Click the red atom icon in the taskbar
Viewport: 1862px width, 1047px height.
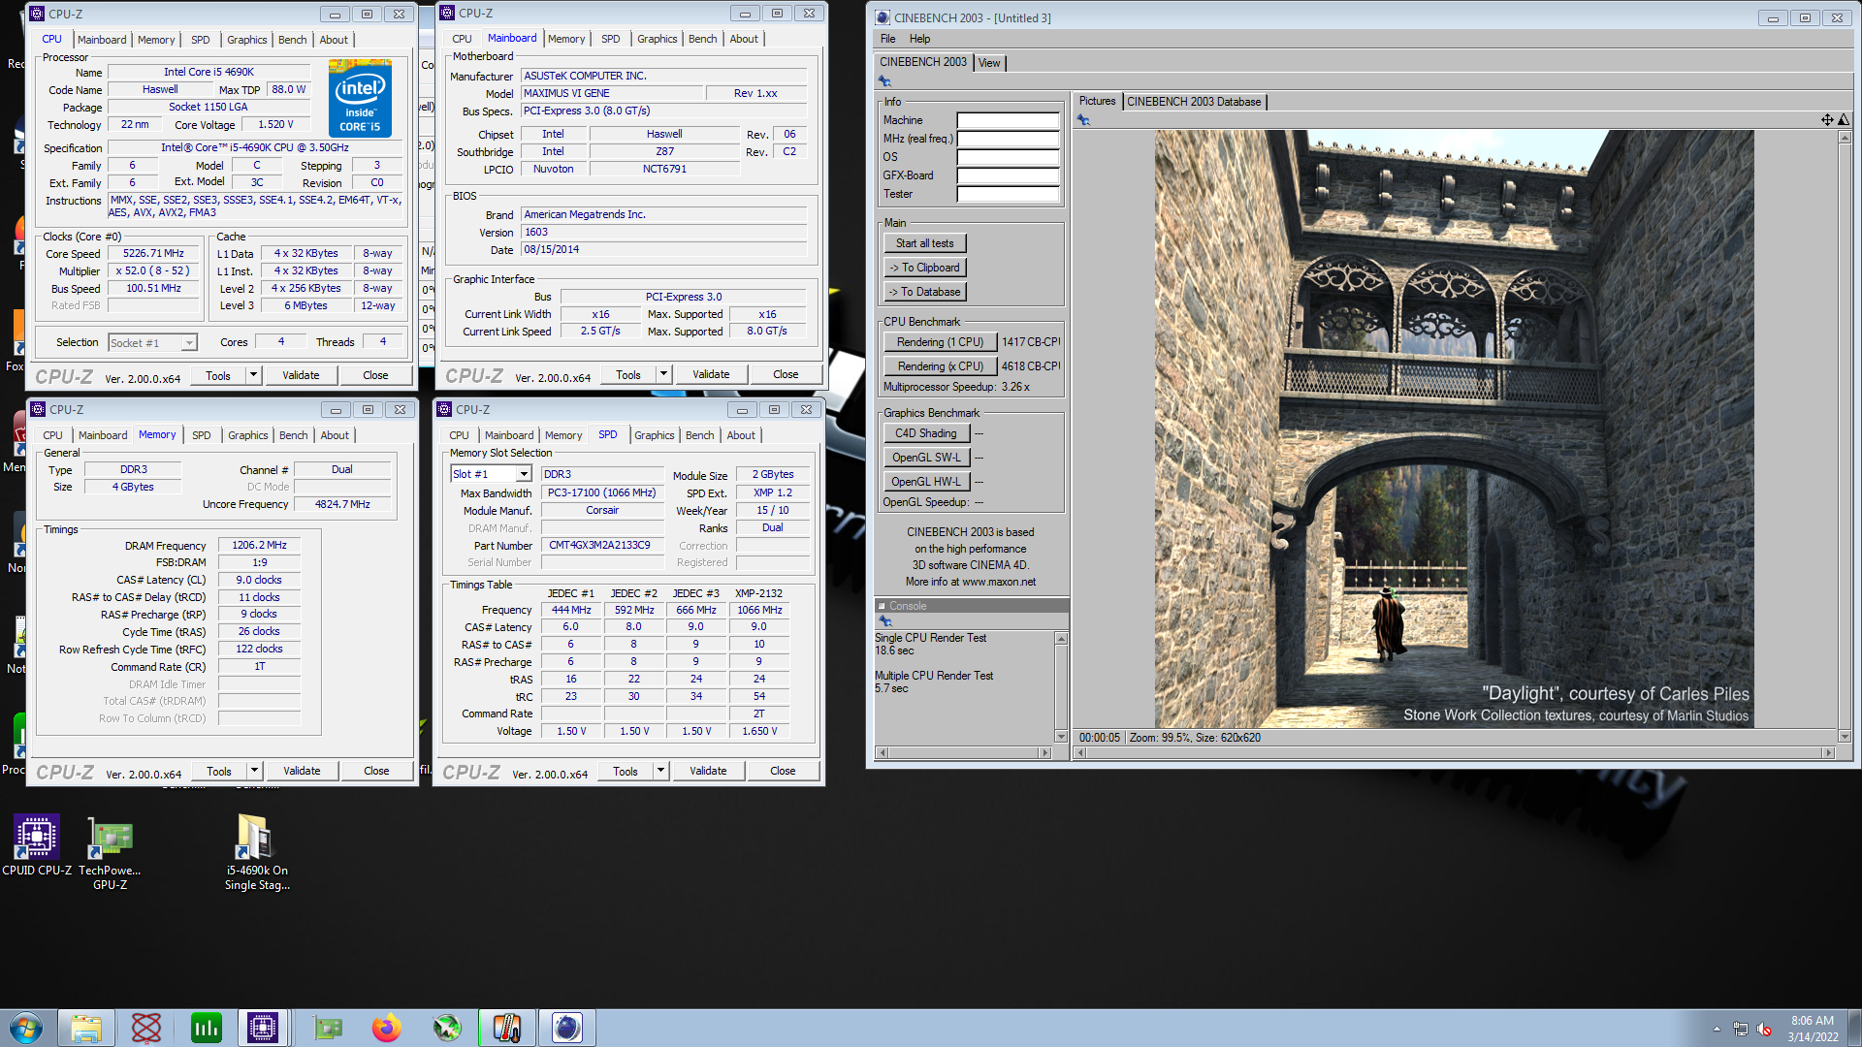(x=146, y=1028)
